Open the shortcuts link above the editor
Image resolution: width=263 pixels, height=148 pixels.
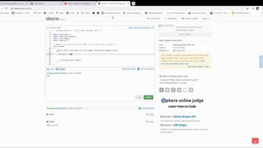click(x=137, y=28)
